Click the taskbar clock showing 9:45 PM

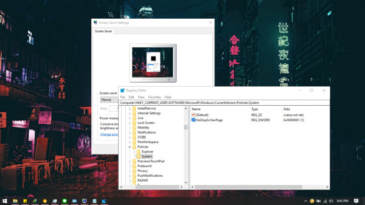point(343,201)
